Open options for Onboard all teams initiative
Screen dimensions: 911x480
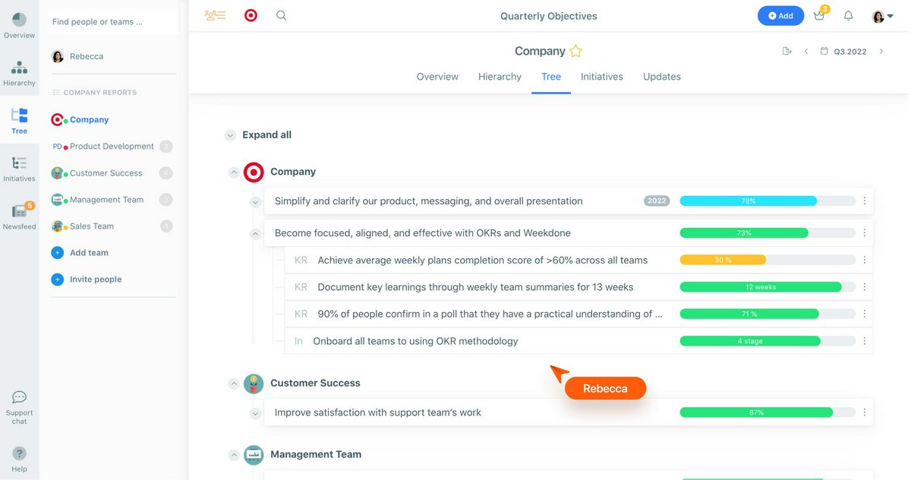(x=865, y=341)
